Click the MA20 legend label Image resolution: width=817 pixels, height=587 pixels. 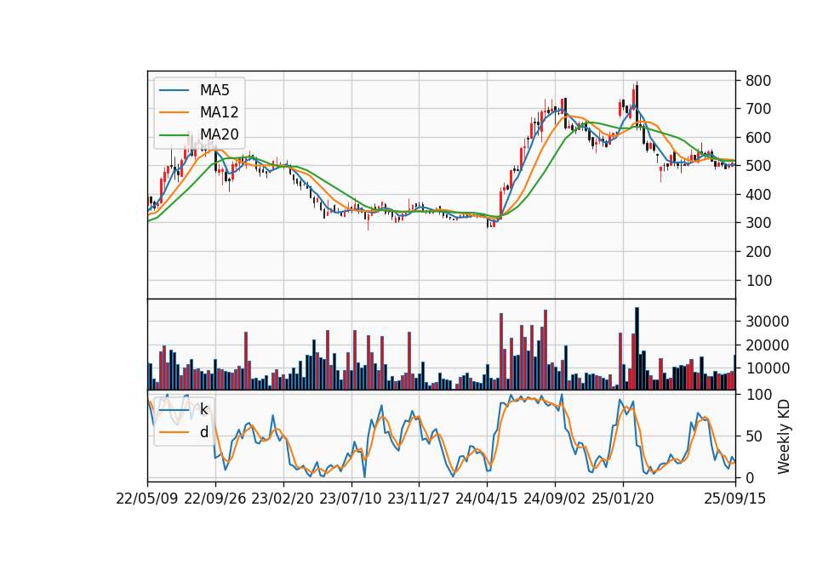point(219,134)
